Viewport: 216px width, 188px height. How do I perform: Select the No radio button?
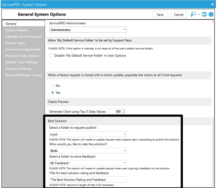pos(52,86)
